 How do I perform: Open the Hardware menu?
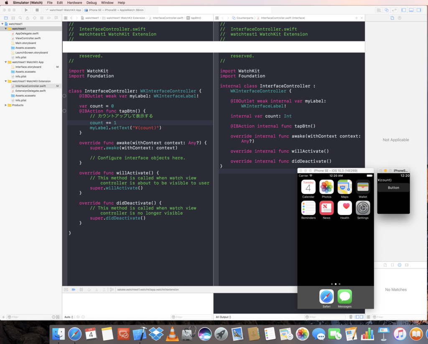(74, 3)
